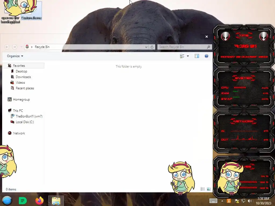Close the Recycle Bin window

point(207,36)
